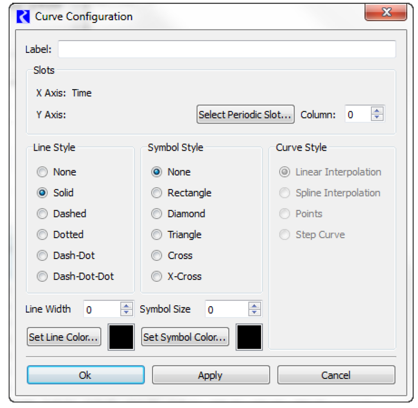The width and height of the screenshot is (418, 408).
Task: Decrease Symbol Size using down arrow
Action: tap(255, 313)
